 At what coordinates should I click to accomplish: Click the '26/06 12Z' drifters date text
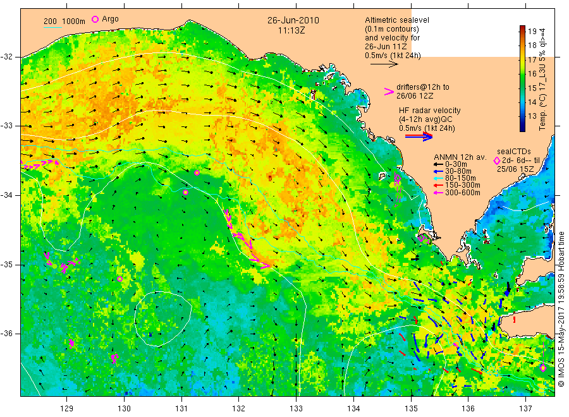415,96
